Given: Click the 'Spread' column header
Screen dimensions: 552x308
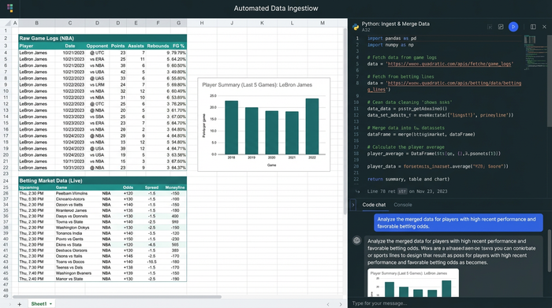Looking at the screenshot, I should click(151, 187).
